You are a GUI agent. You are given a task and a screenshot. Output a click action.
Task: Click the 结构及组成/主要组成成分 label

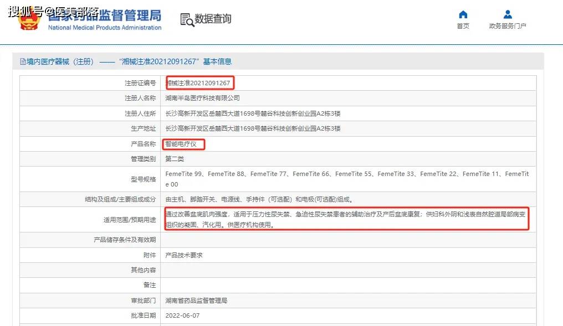click(120, 199)
